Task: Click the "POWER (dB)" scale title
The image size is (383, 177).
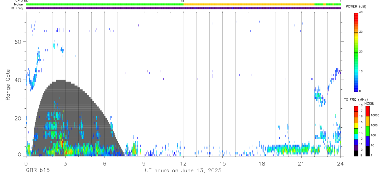Action: pos(356,7)
